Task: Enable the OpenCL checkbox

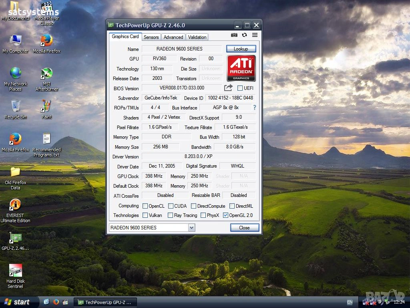Action: [145, 206]
